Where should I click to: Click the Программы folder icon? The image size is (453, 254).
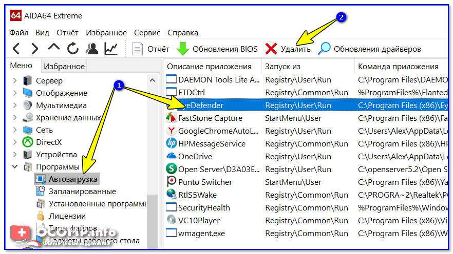(27, 167)
